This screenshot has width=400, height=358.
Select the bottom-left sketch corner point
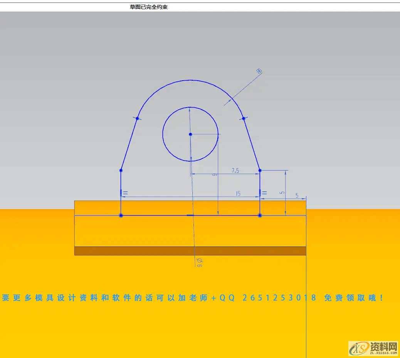[x=121, y=215]
